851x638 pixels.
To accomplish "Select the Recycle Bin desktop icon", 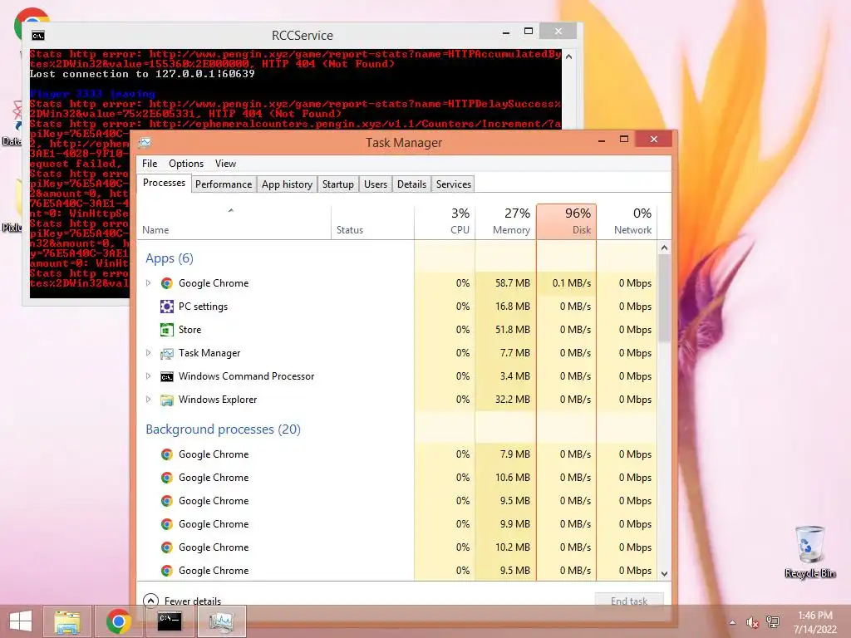I will point(809,552).
